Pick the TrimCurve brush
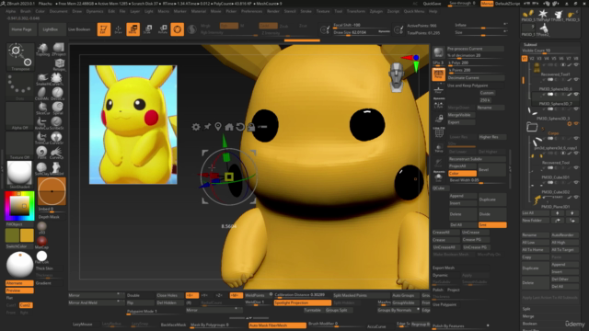This screenshot has width=589, height=331. (x=41, y=138)
